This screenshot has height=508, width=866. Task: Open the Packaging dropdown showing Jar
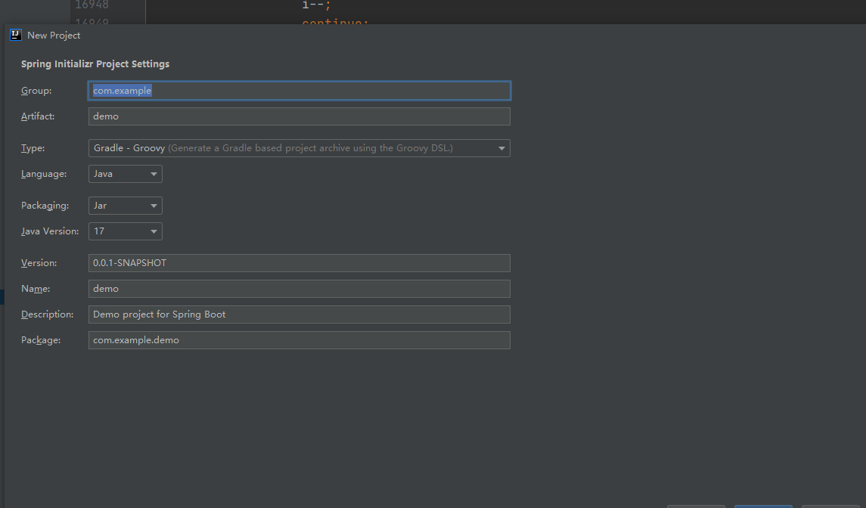[126, 206]
